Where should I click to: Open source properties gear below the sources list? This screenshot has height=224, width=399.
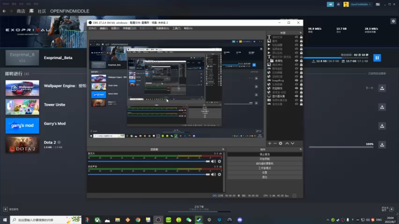click(280, 143)
